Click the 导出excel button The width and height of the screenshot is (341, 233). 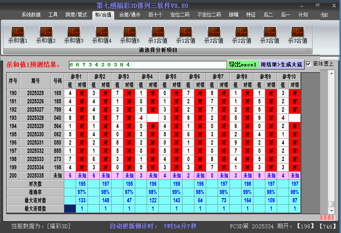[243, 64]
